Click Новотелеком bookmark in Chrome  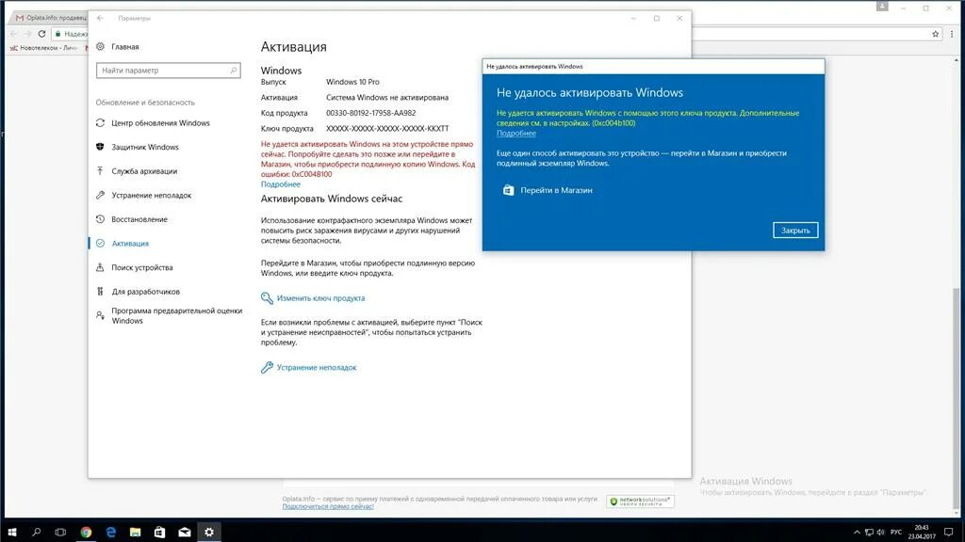coord(43,48)
